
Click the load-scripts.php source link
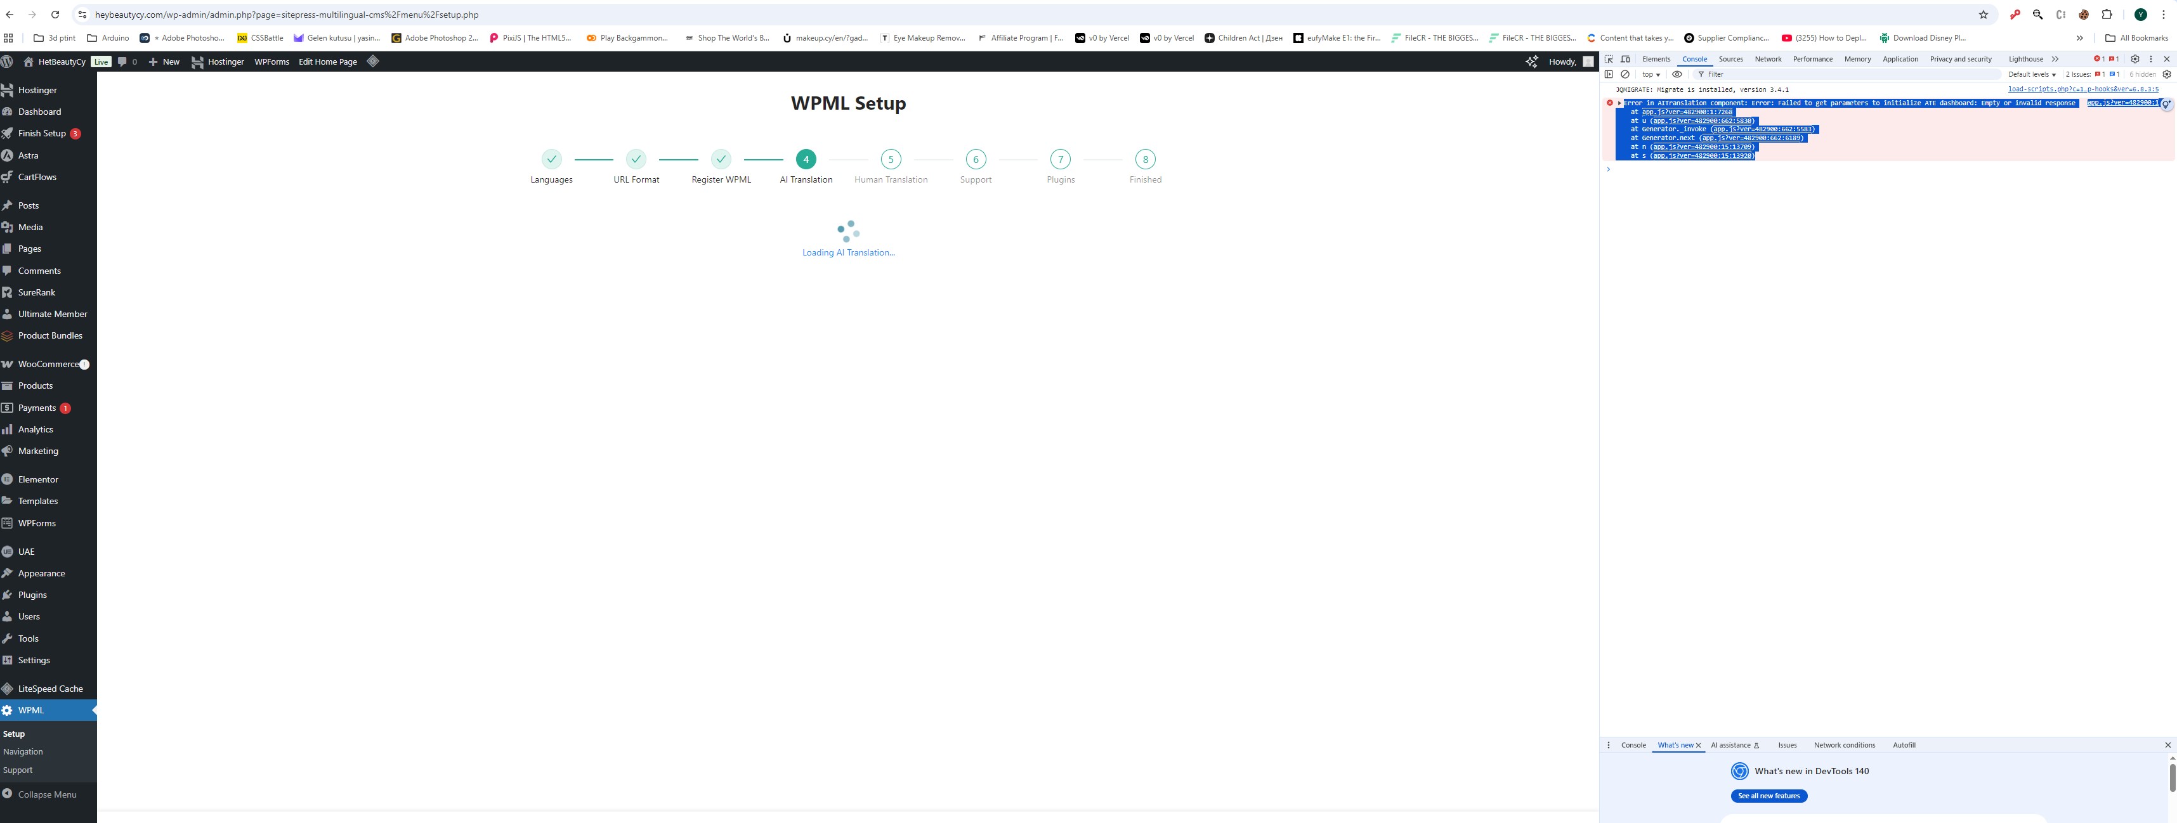(2082, 89)
